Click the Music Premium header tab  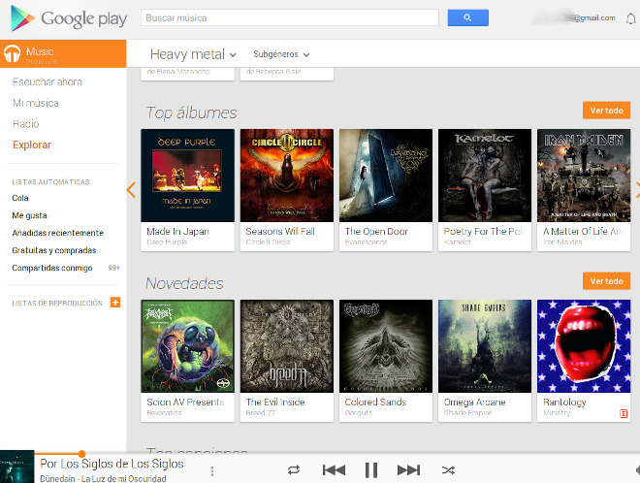coord(63,53)
